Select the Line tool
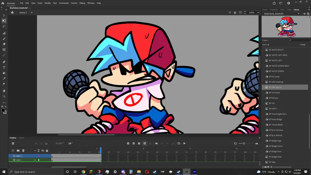Viewport: 311px width, 175px height. (4, 55)
